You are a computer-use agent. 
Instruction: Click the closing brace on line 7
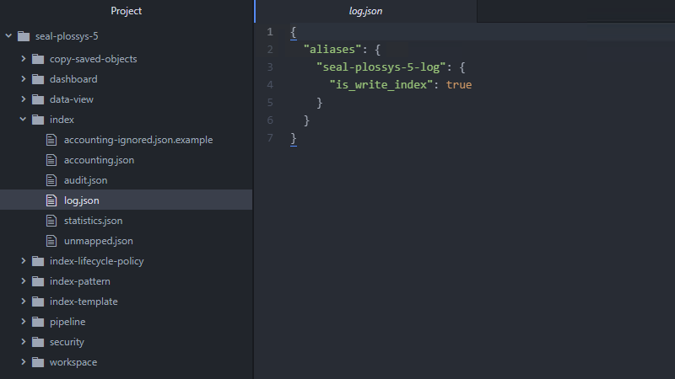pyautogui.click(x=294, y=138)
